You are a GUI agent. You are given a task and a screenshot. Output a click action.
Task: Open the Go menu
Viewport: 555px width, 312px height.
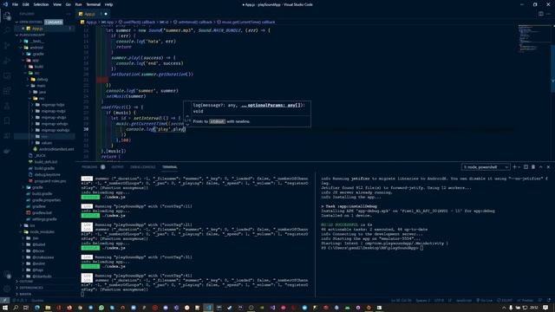point(68,4)
